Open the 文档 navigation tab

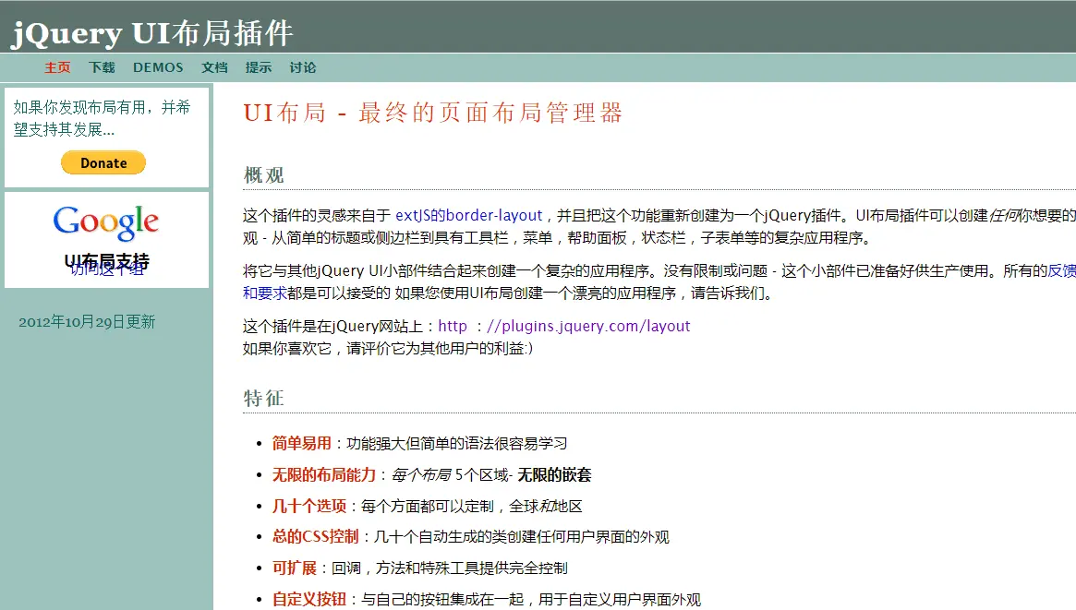[214, 67]
